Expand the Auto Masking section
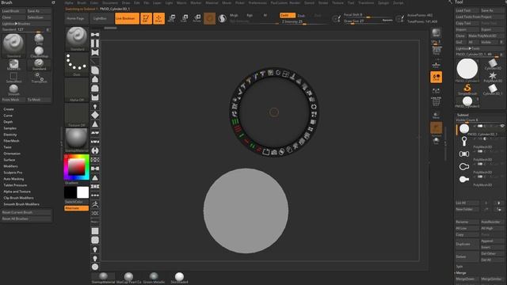Image resolution: width=507 pixels, height=285 pixels. tap(13, 179)
